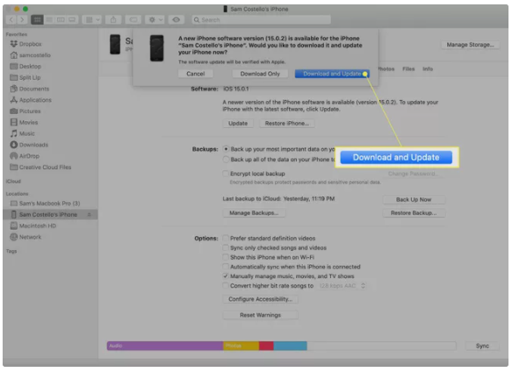Open Pictures in the sidebar
This screenshot has height=372, width=512.
(x=30, y=111)
